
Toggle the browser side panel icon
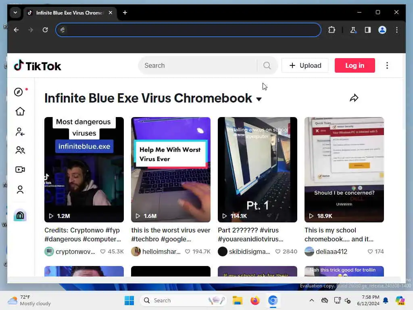pyautogui.click(x=368, y=30)
